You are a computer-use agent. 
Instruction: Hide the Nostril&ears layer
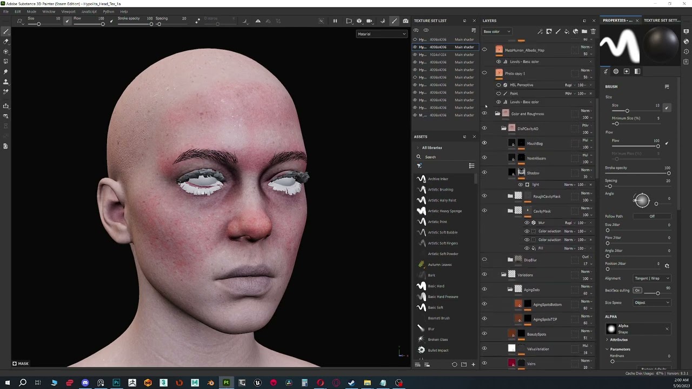[x=484, y=158]
